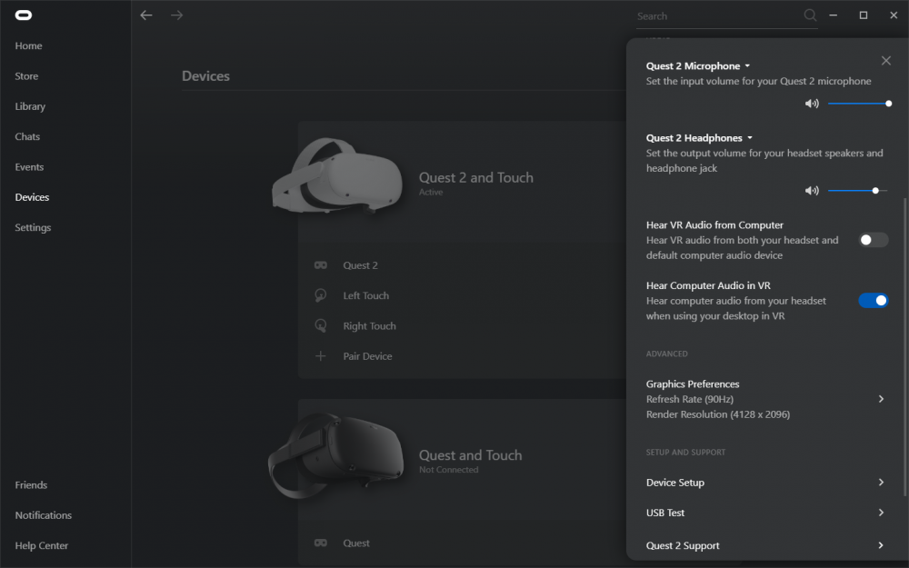Viewport: 909px width, 568px height.
Task: Click the Pair Device label
Action: coord(367,356)
